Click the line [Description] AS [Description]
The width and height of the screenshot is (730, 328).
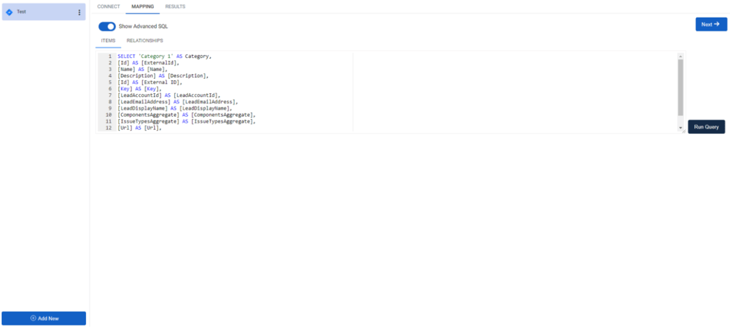pyautogui.click(x=163, y=76)
